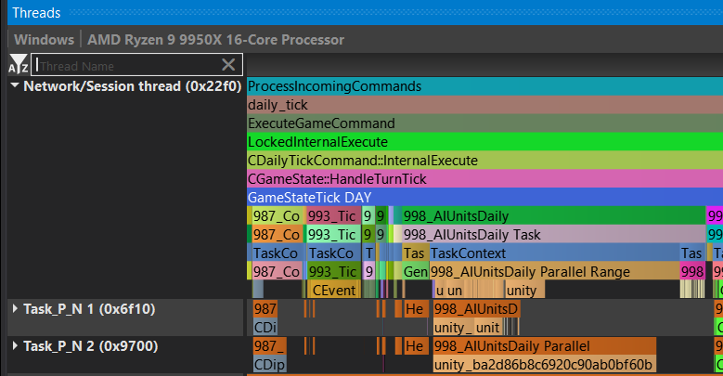Toggle the A-Z thread sort filter icon
The height and width of the screenshot is (376, 723).
tap(19, 65)
